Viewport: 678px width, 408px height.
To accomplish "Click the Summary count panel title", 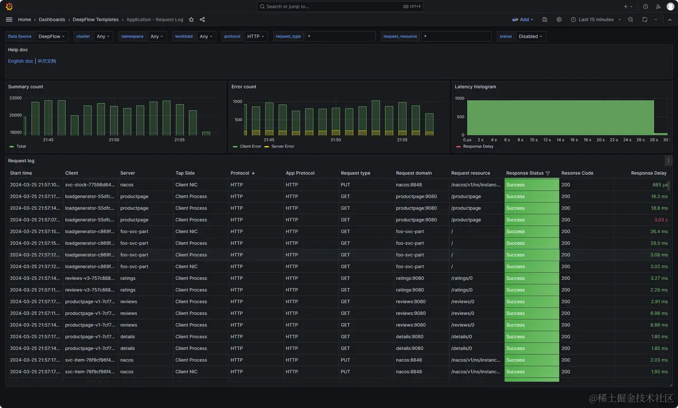I will [25, 87].
